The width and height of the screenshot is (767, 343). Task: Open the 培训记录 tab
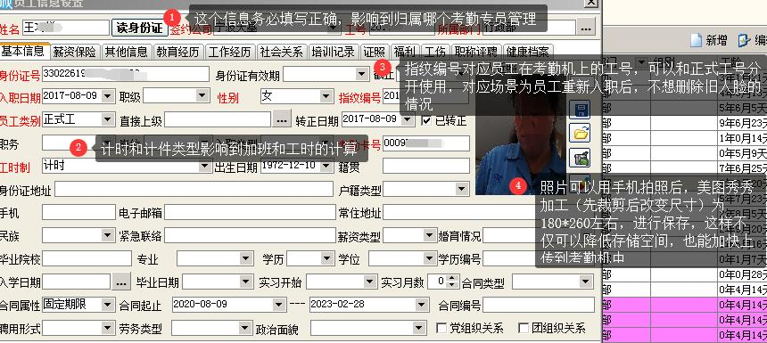334,52
